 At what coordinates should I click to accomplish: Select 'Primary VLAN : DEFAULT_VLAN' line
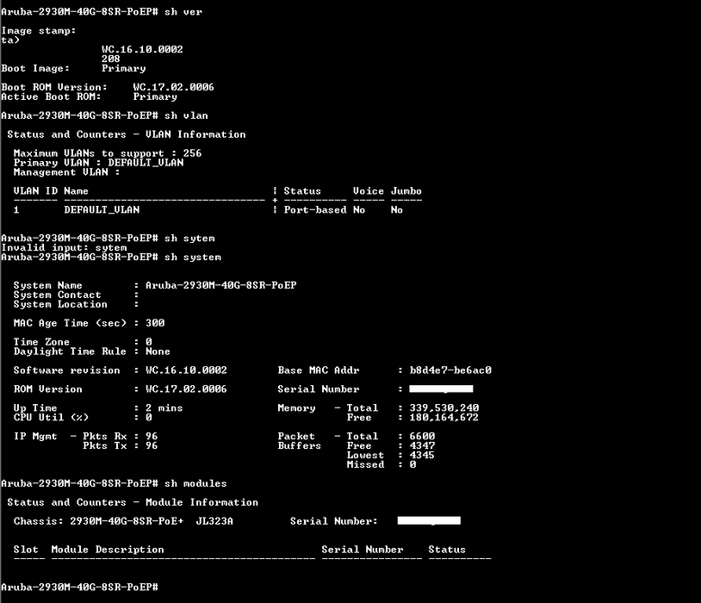coord(98,163)
